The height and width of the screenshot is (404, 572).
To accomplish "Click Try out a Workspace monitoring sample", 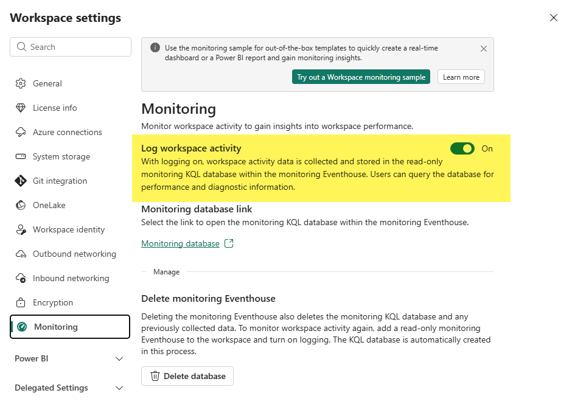I will (361, 77).
